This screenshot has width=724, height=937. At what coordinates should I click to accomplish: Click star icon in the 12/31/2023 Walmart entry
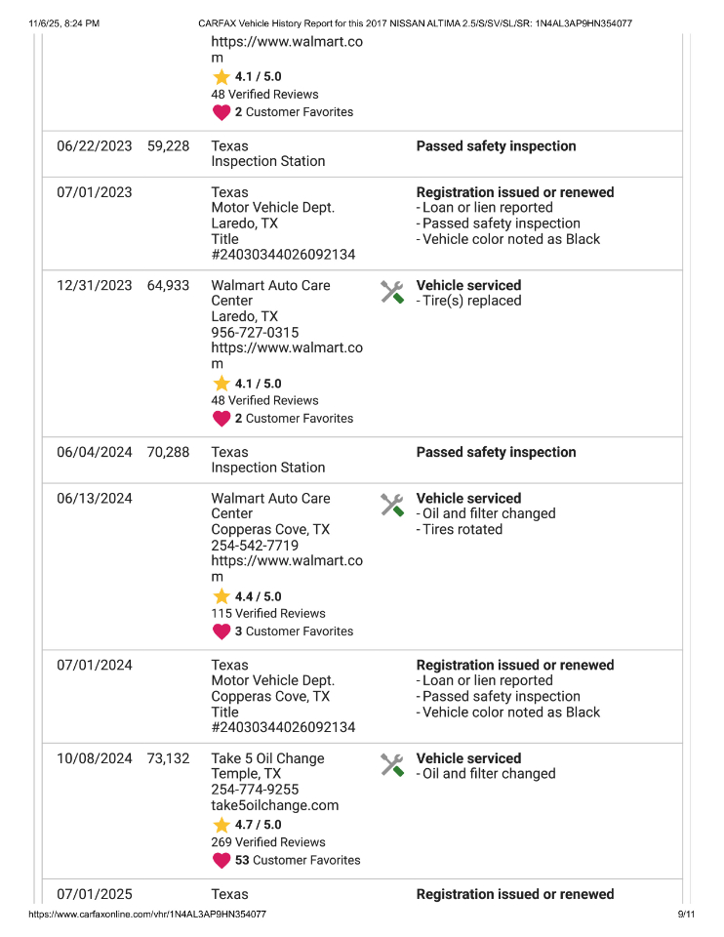221,384
